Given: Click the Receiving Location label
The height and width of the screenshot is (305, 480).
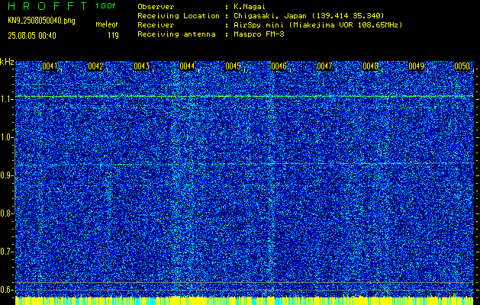Looking at the screenshot, I should coord(179,15).
